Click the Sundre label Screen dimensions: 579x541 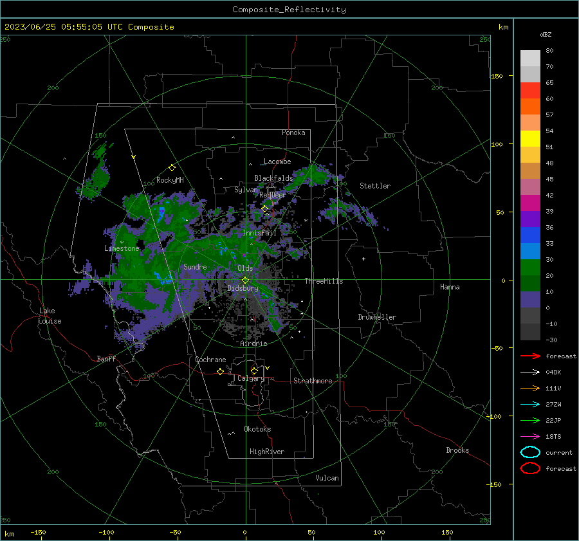[195, 267]
